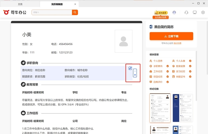
Task: Switch to the 主页 tab
Action: [20, 4]
